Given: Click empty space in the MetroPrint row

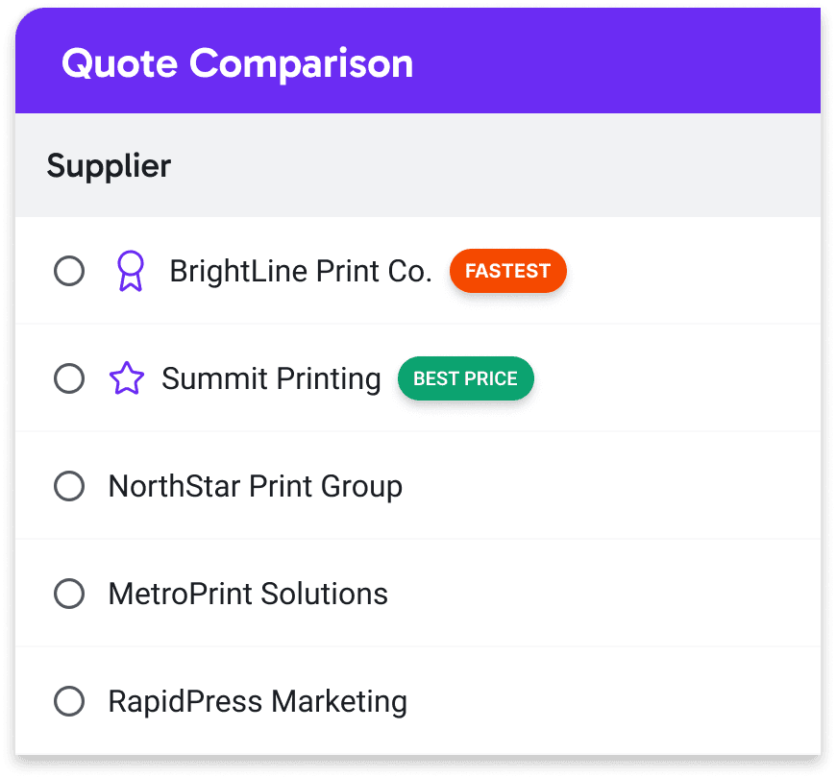Looking at the screenshot, I should [615, 594].
